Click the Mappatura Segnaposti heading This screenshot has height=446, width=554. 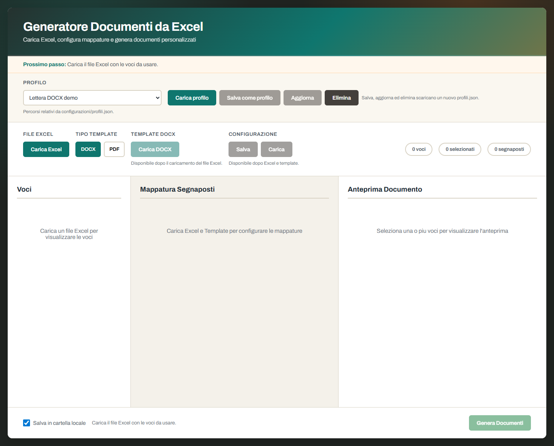tap(177, 189)
